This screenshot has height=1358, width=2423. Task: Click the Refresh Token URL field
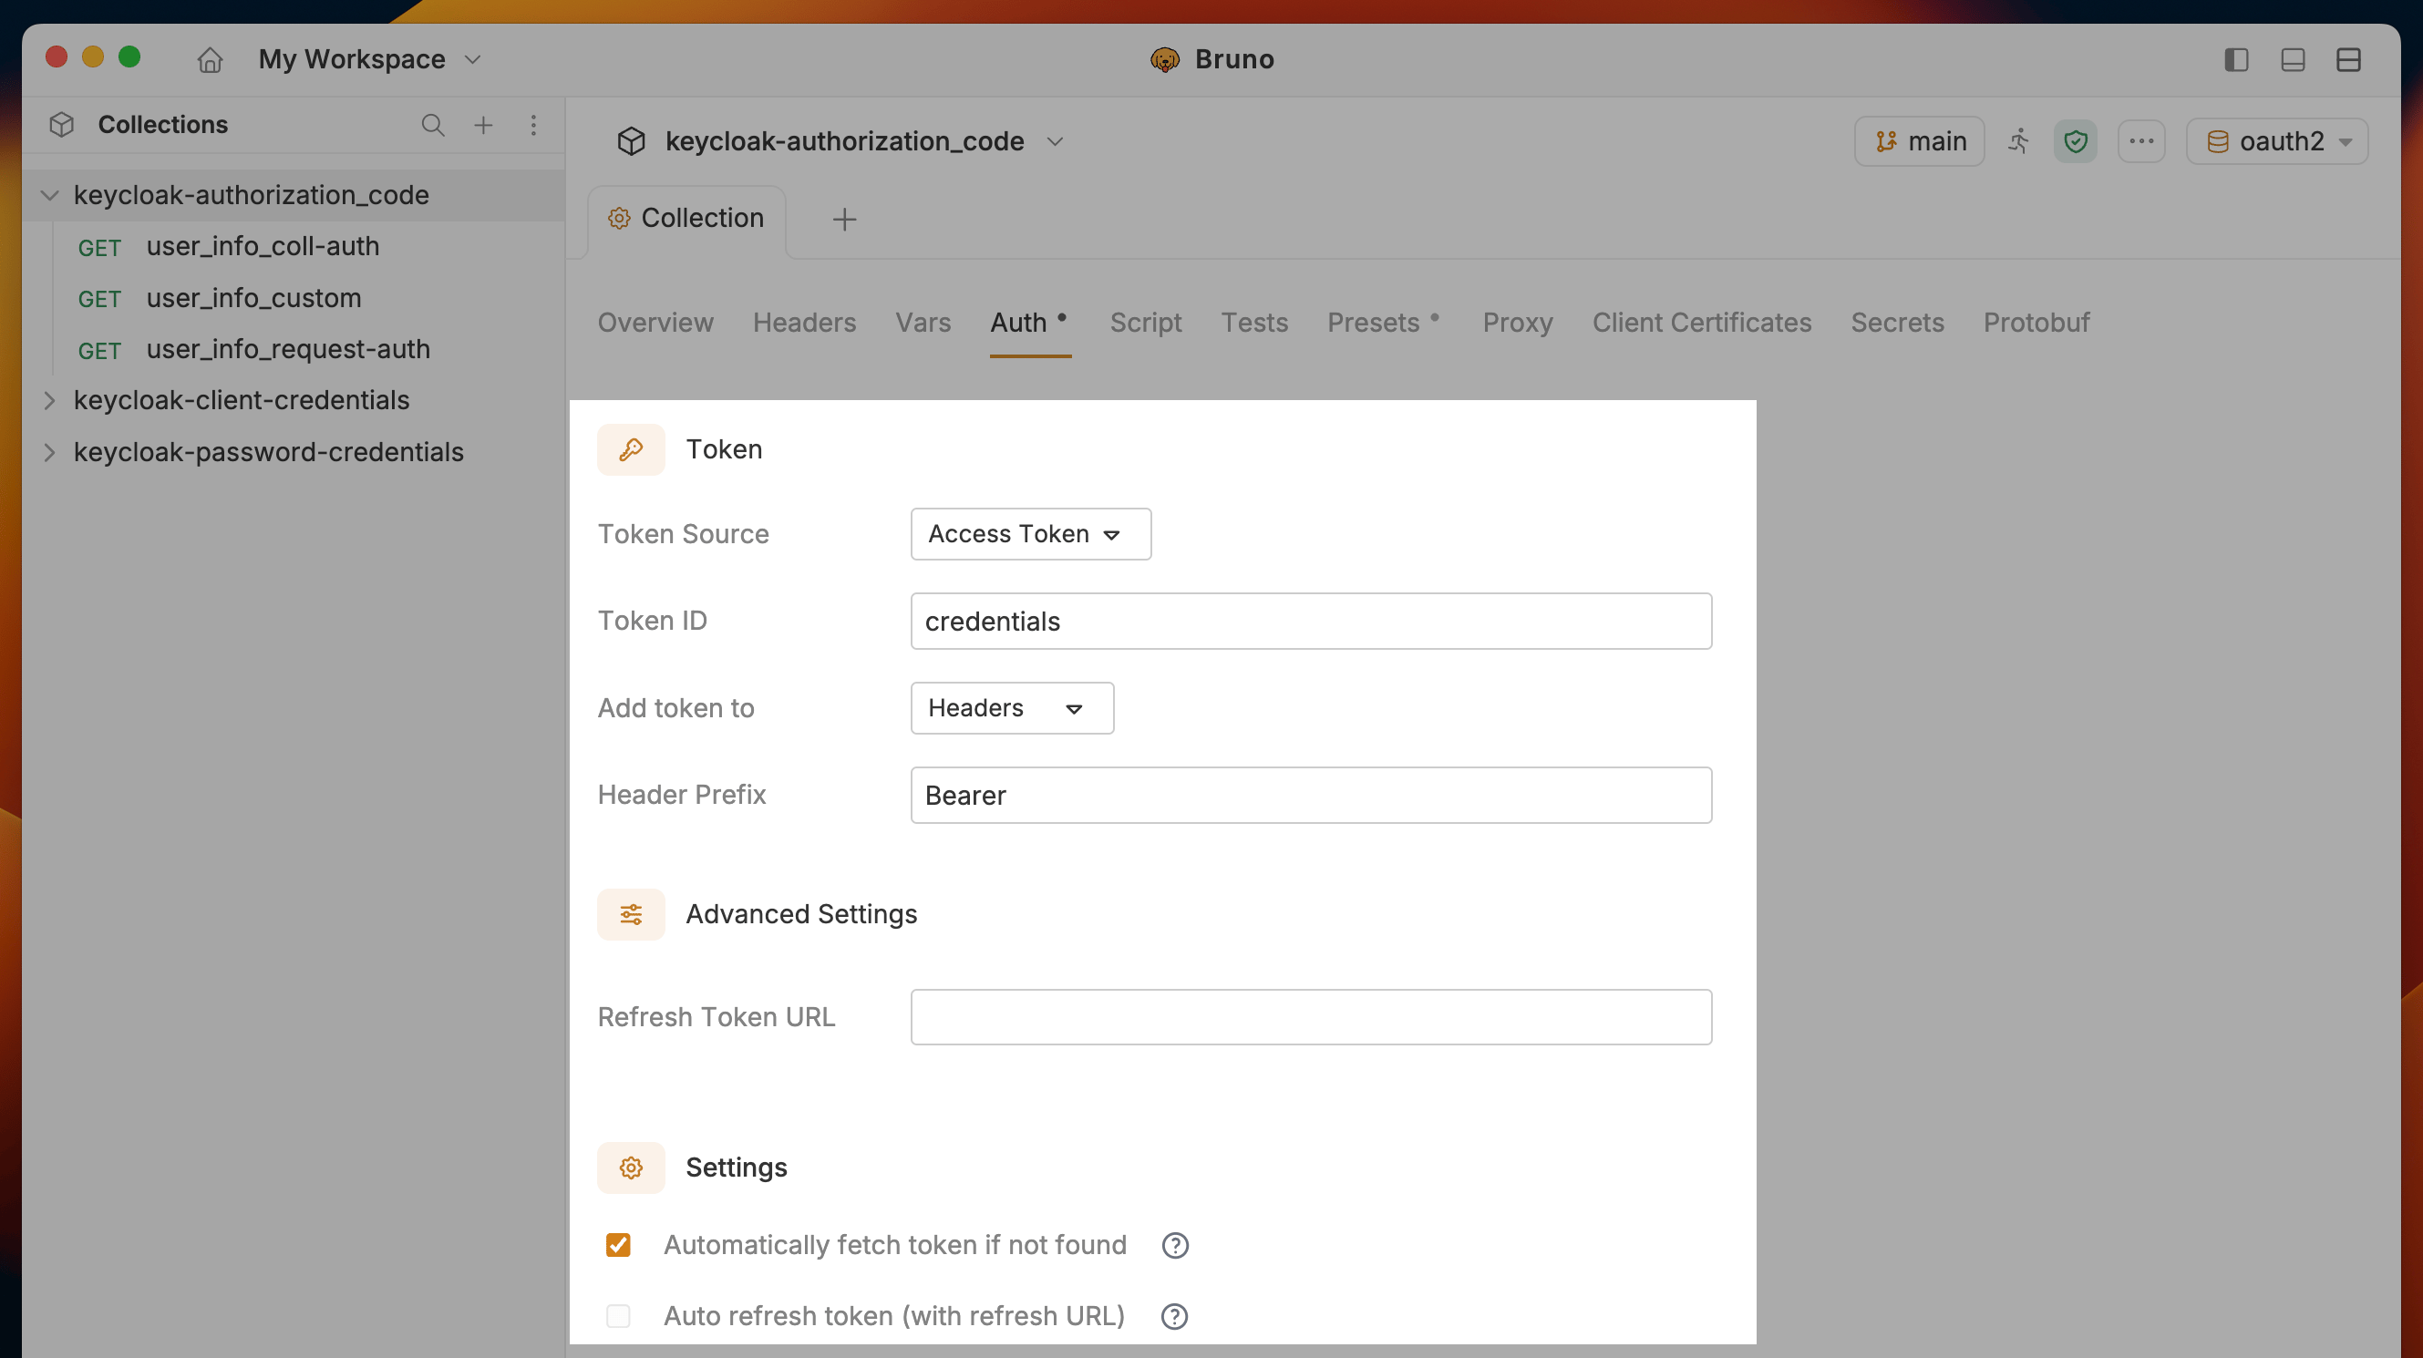(x=1311, y=1016)
